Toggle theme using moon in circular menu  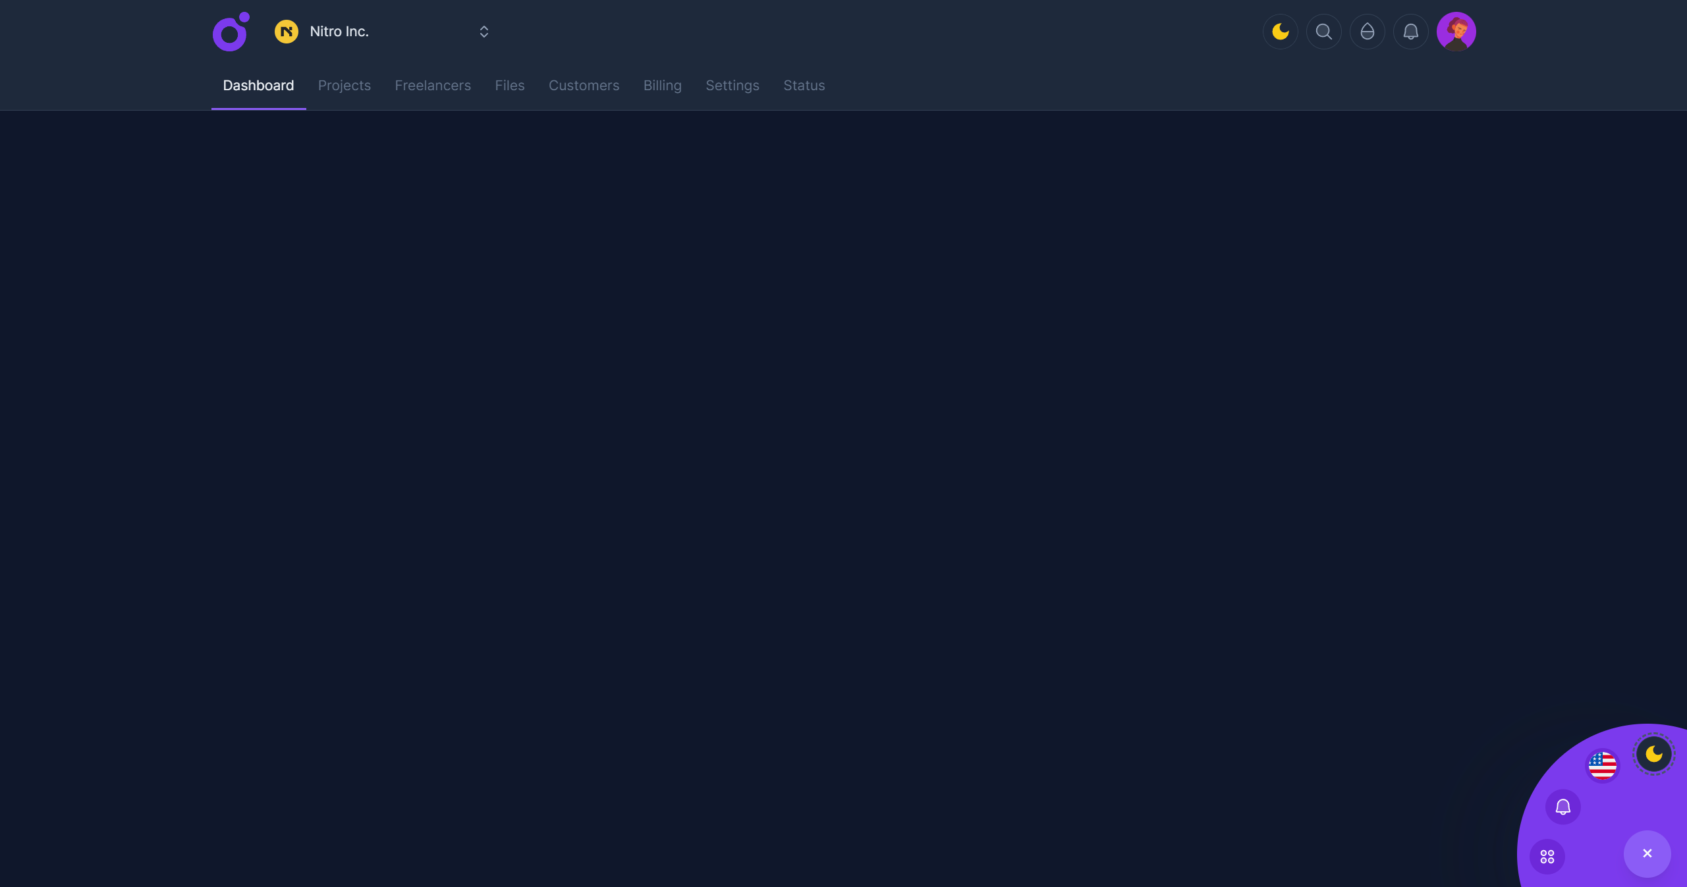pyautogui.click(x=1653, y=754)
